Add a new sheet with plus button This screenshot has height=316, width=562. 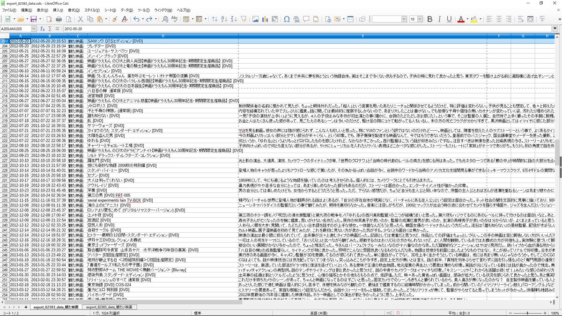[26, 307]
